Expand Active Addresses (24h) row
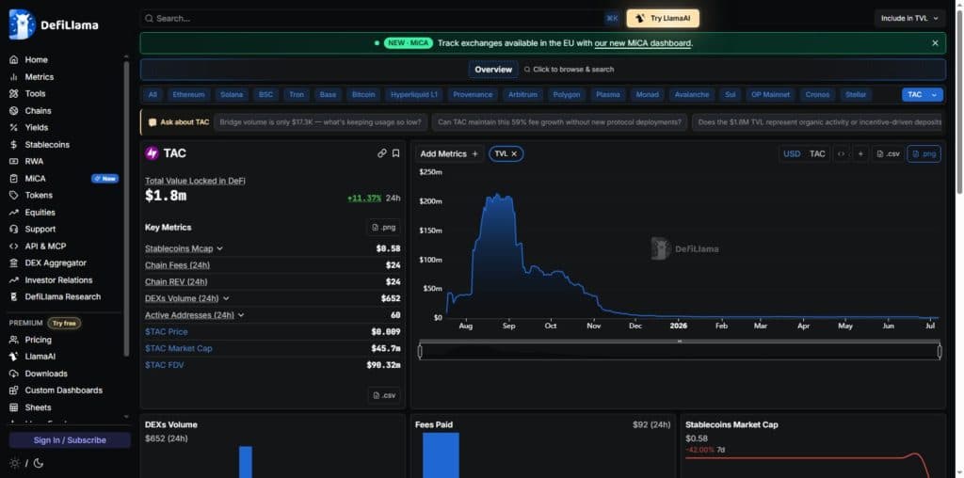Viewport: 964px width, 478px height. coord(241,315)
